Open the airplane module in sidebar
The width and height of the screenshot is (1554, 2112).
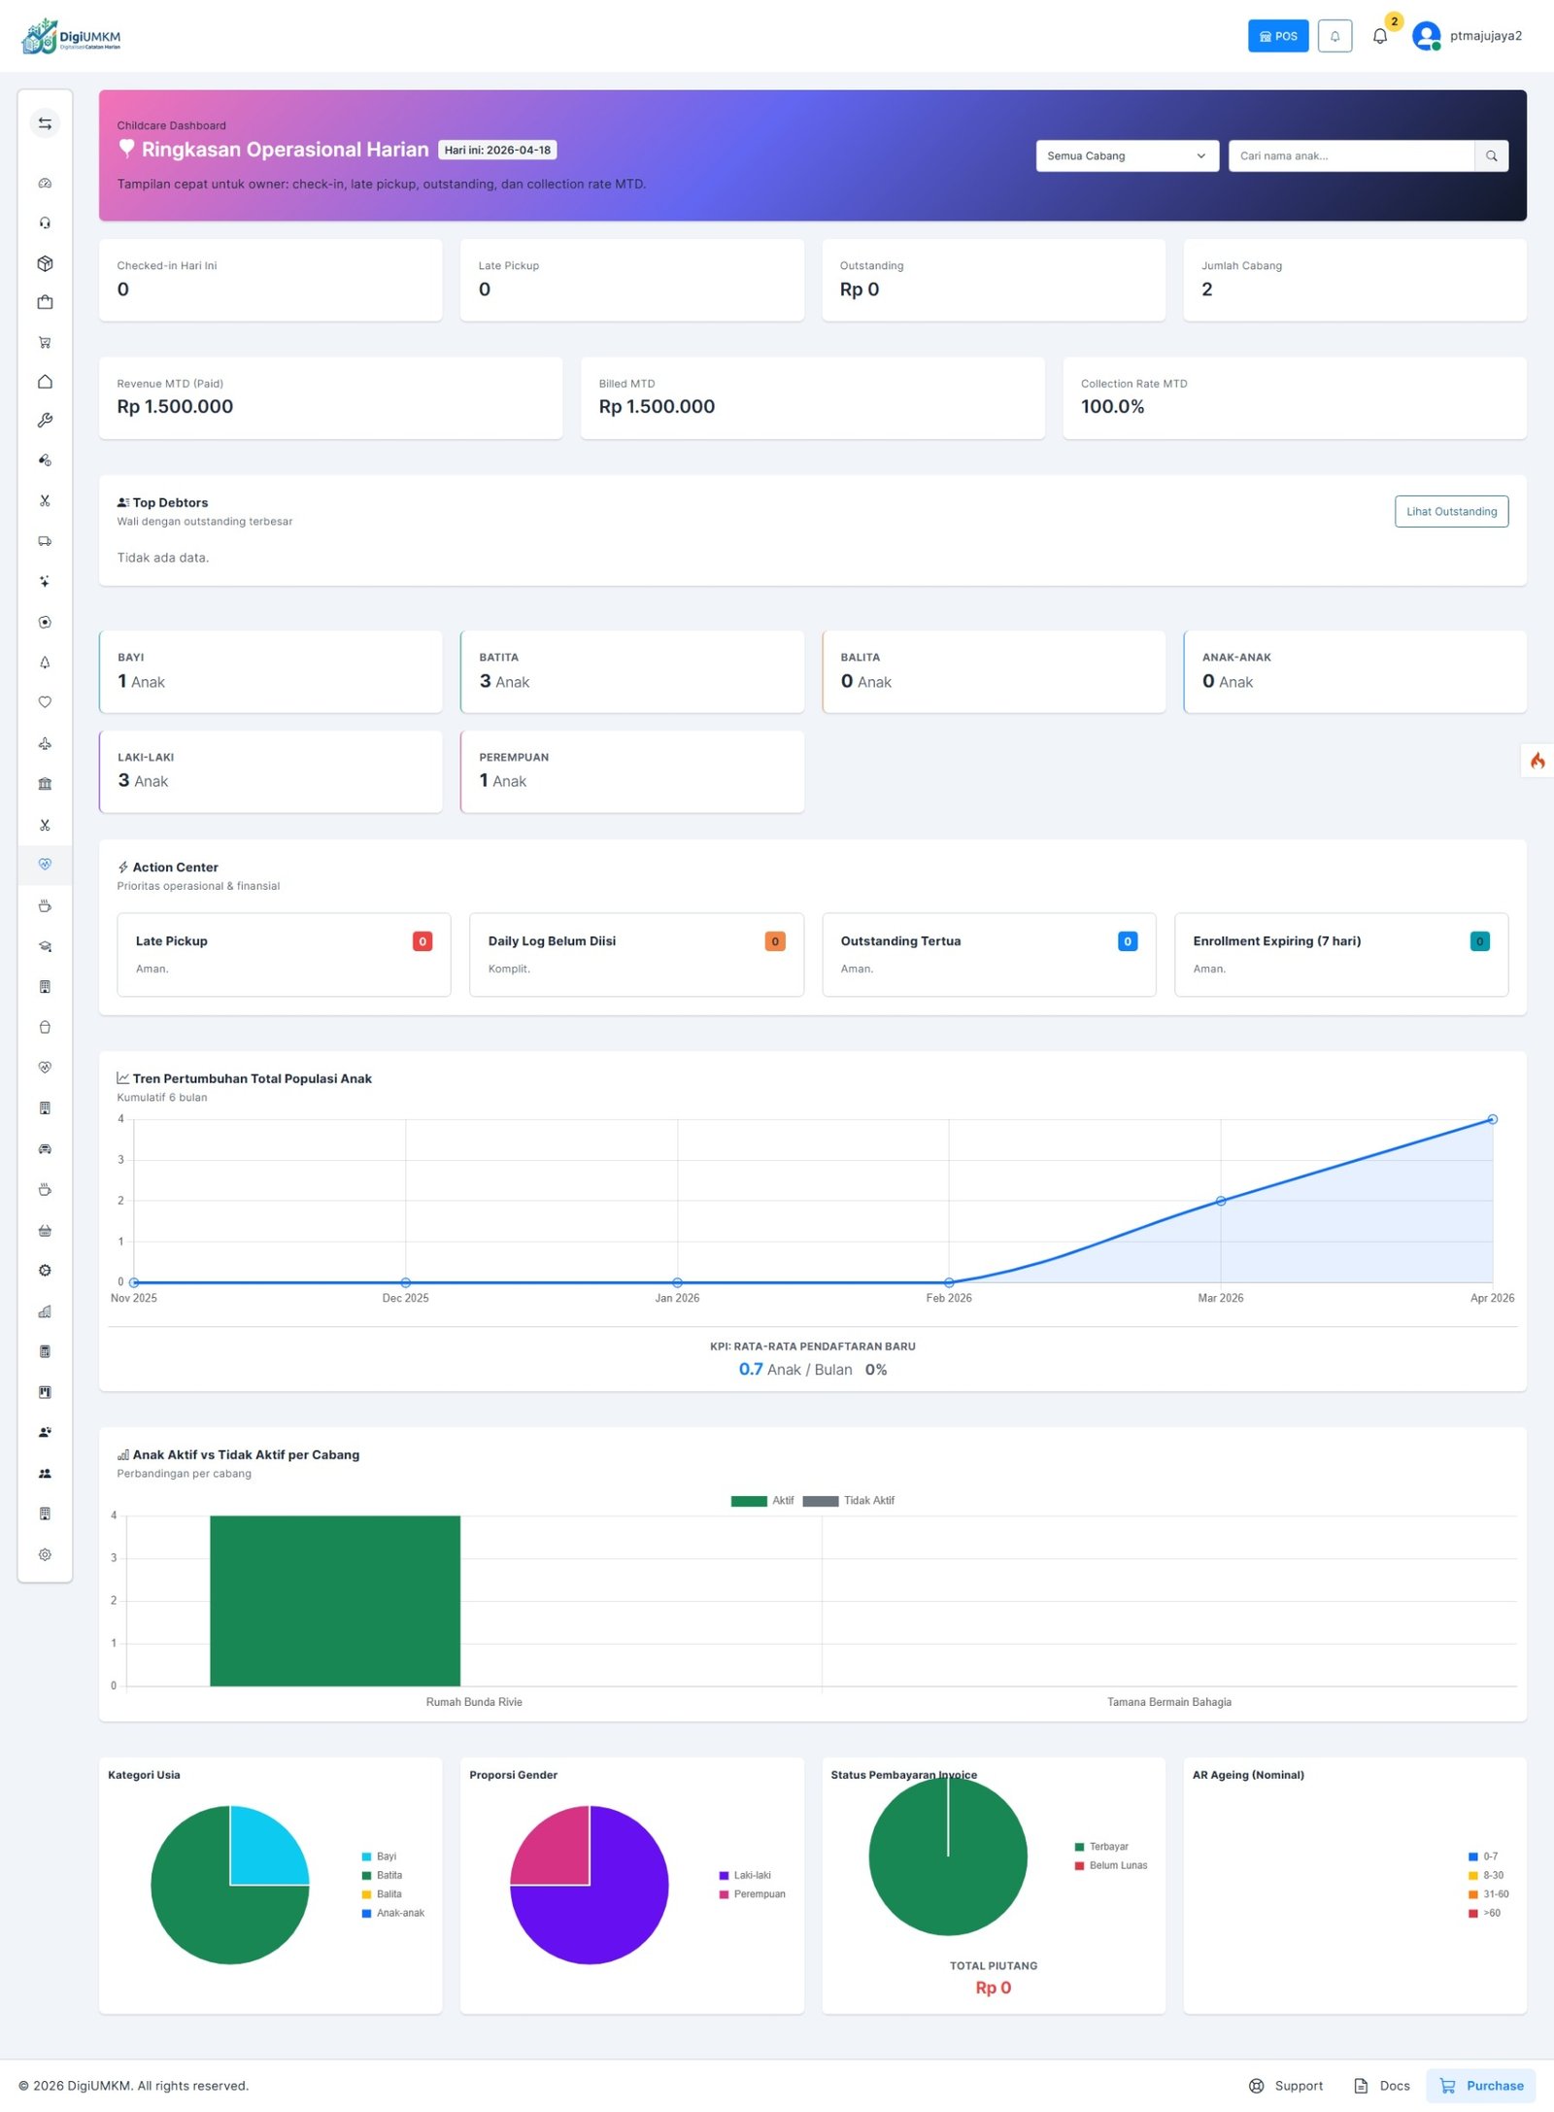tap(45, 743)
